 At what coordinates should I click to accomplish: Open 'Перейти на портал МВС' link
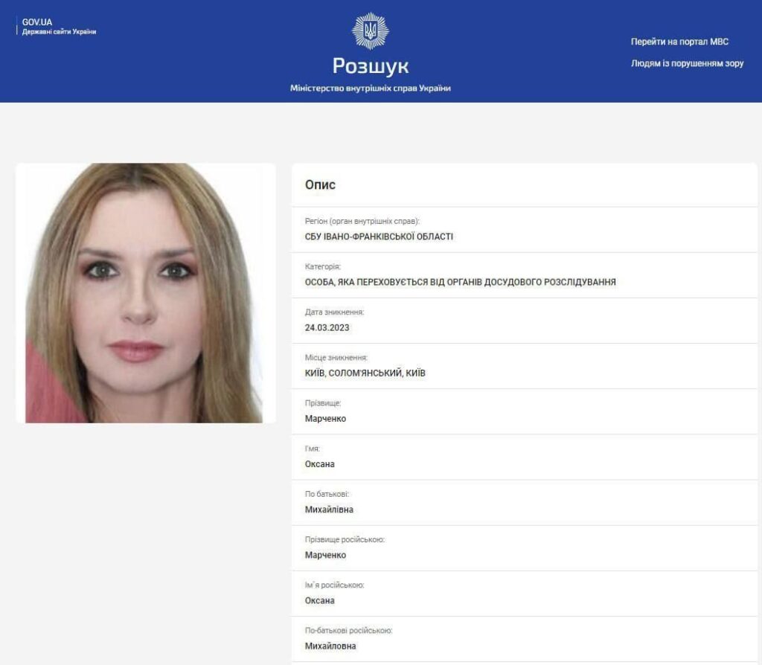(x=679, y=42)
